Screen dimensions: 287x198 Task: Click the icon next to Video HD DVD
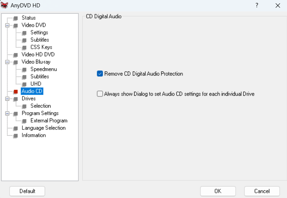click(x=16, y=55)
